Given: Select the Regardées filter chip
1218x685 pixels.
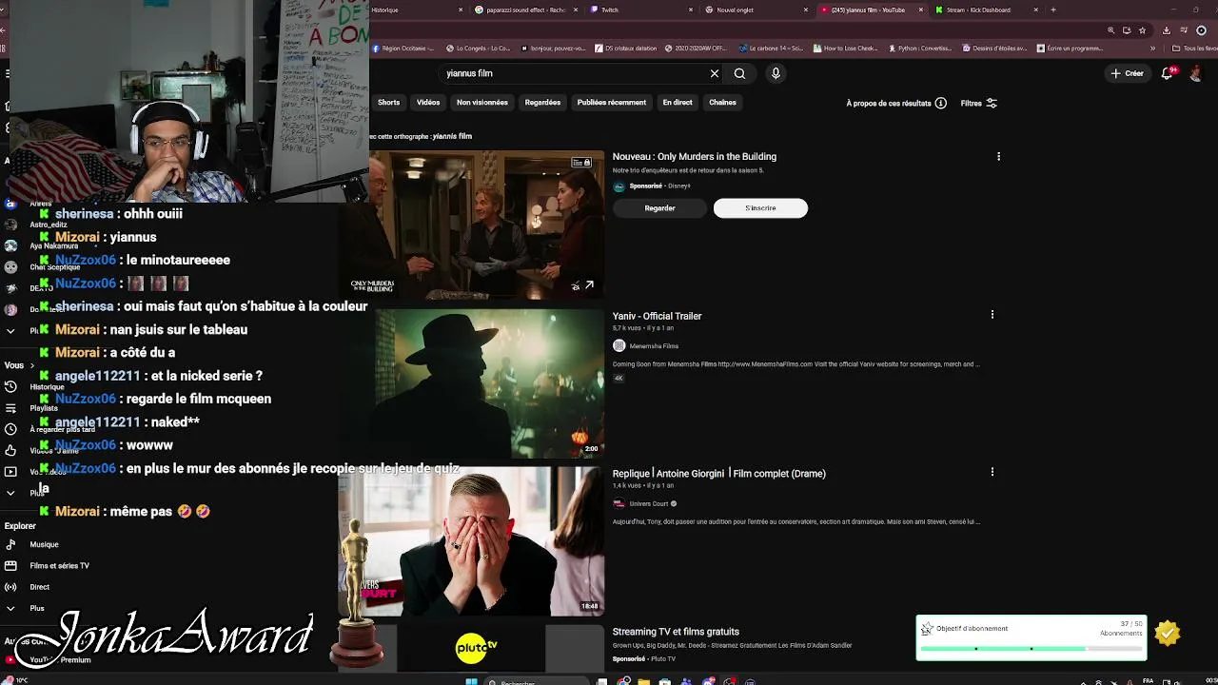Looking at the screenshot, I should point(542,102).
